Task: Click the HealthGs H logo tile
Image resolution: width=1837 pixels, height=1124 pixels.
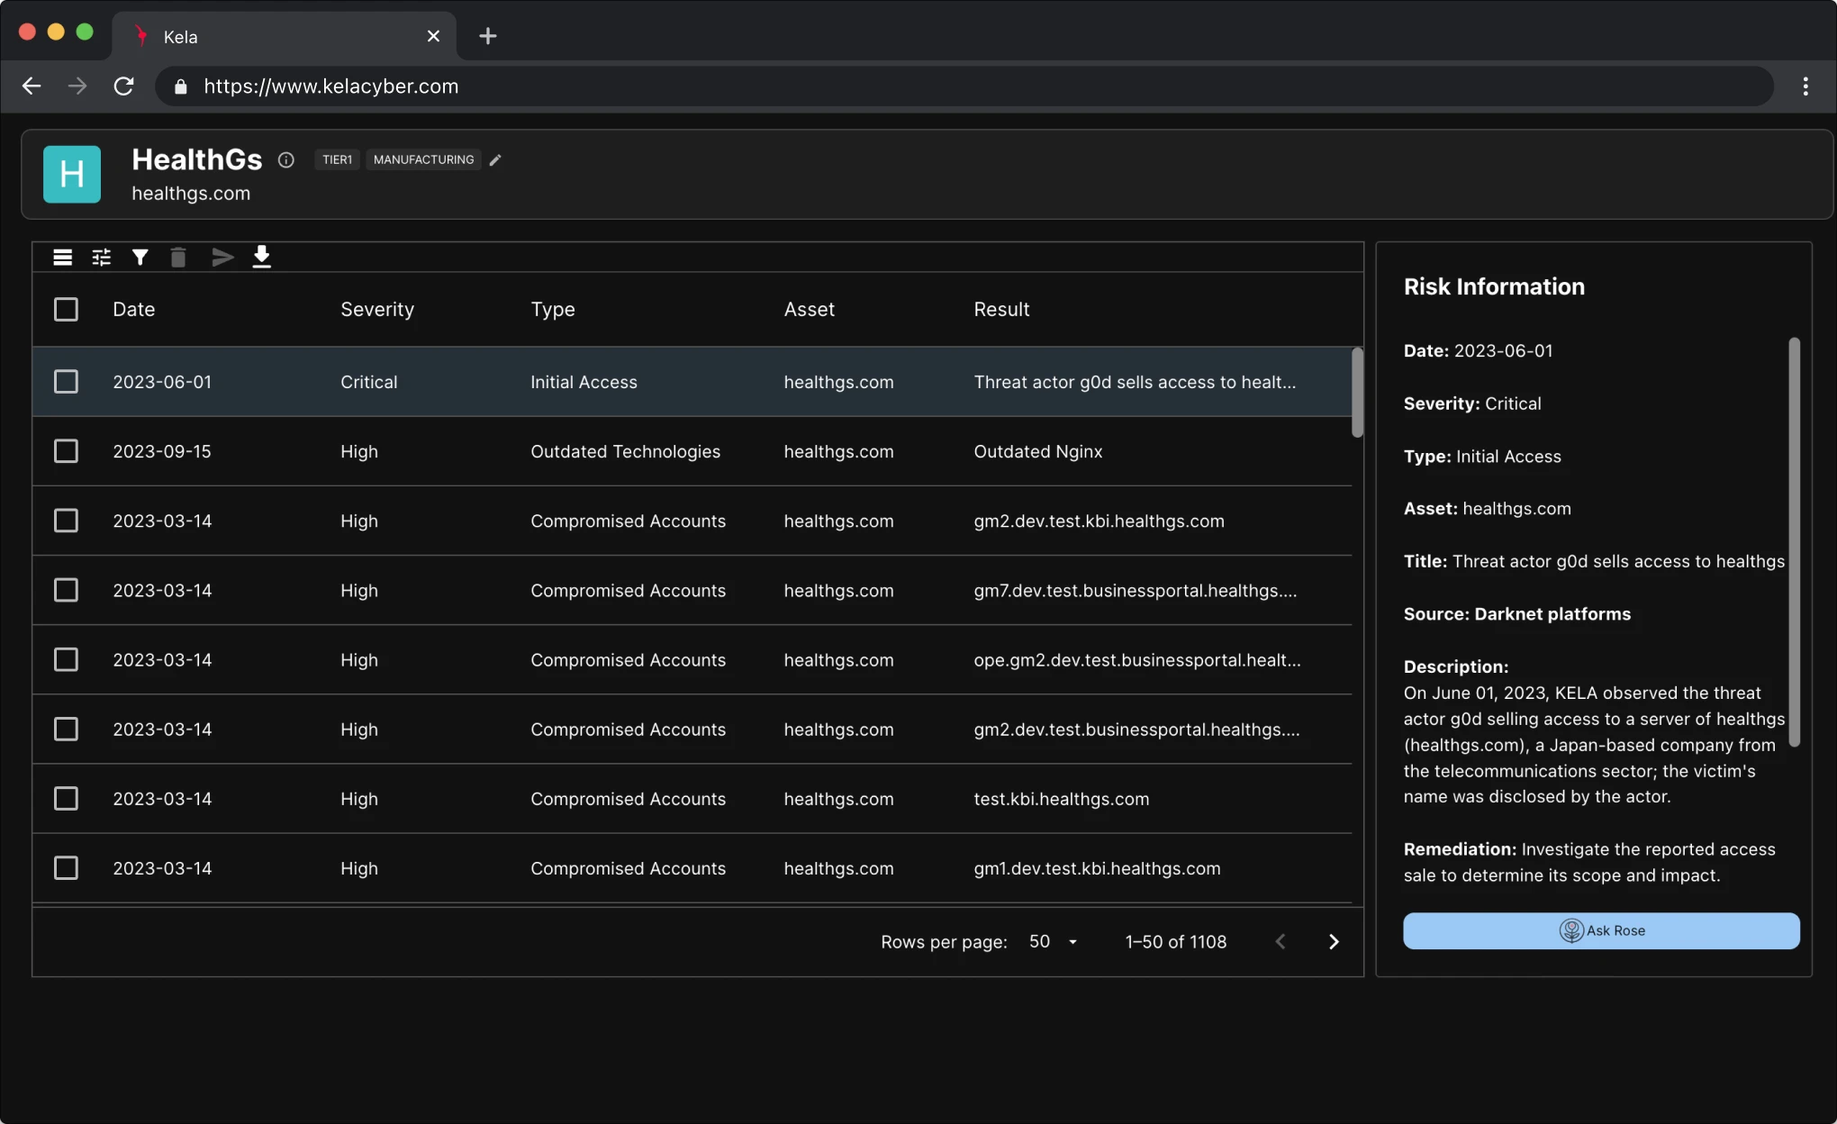Action: click(x=72, y=174)
